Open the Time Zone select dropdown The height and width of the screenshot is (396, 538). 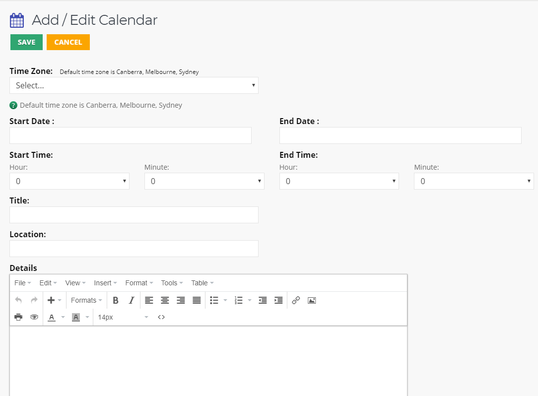pos(134,85)
